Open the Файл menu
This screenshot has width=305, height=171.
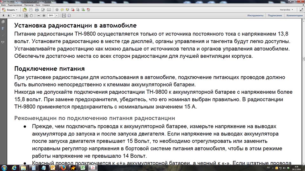3,5
